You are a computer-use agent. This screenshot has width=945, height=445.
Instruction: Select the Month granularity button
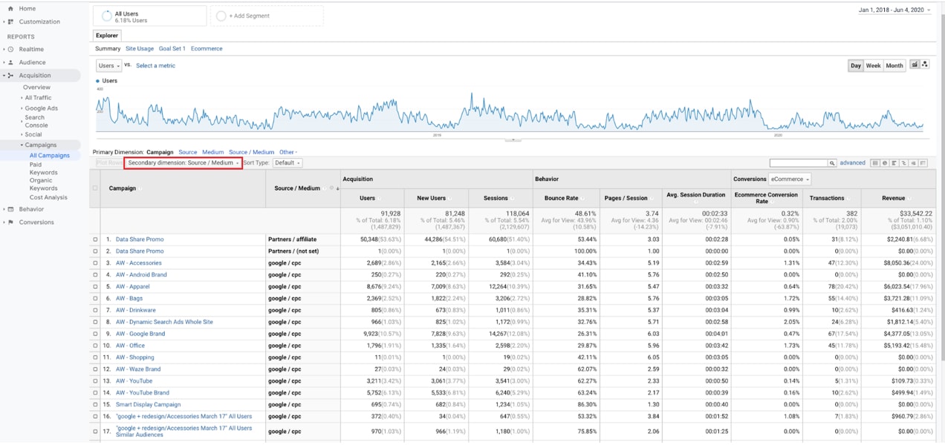pos(894,65)
